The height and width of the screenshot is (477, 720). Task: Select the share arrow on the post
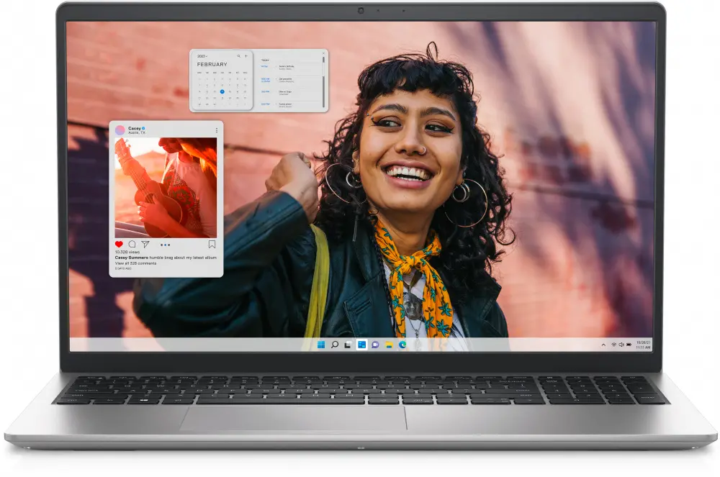click(145, 244)
